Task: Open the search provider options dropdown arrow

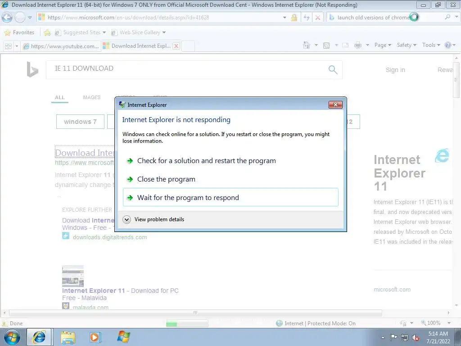Action: (456, 17)
